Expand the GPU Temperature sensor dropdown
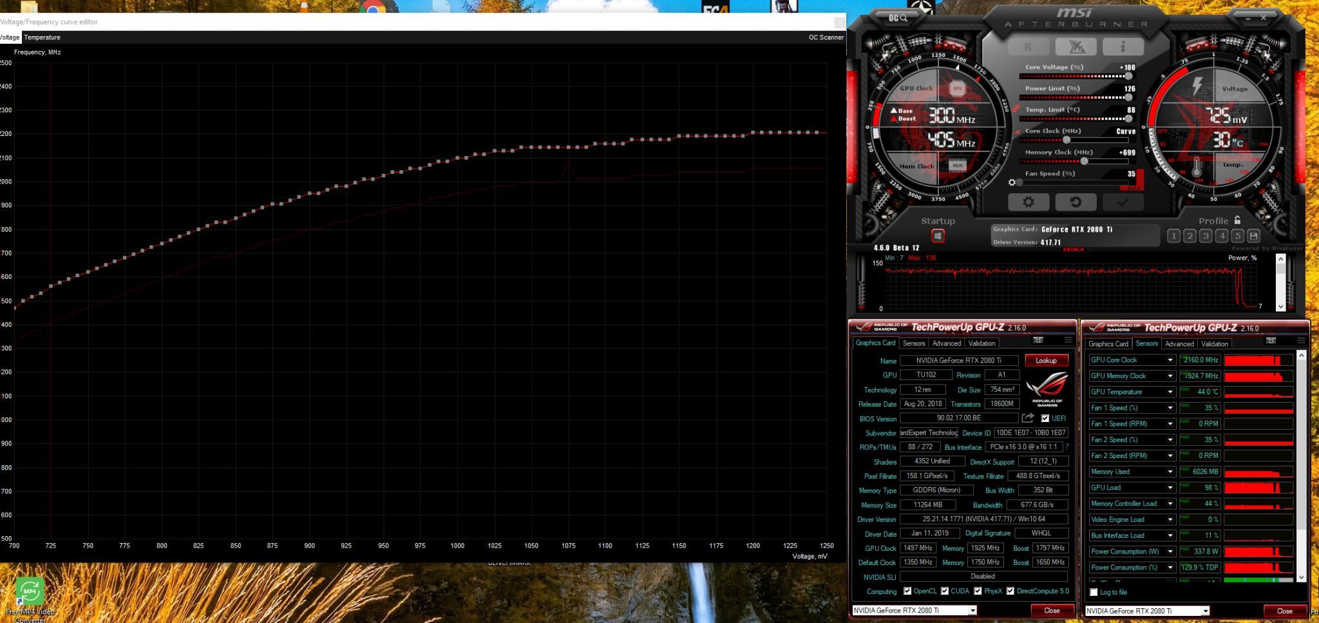The image size is (1319, 623). pyautogui.click(x=1170, y=392)
